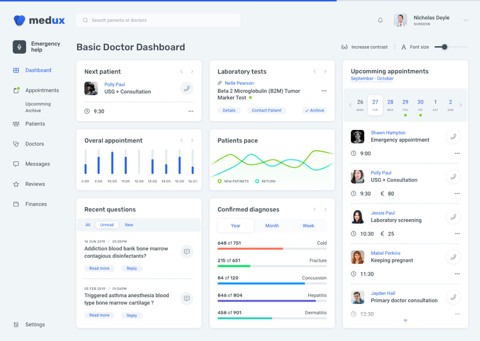Filter Recent questions by New
The height and width of the screenshot is (341, 480).
129,225
